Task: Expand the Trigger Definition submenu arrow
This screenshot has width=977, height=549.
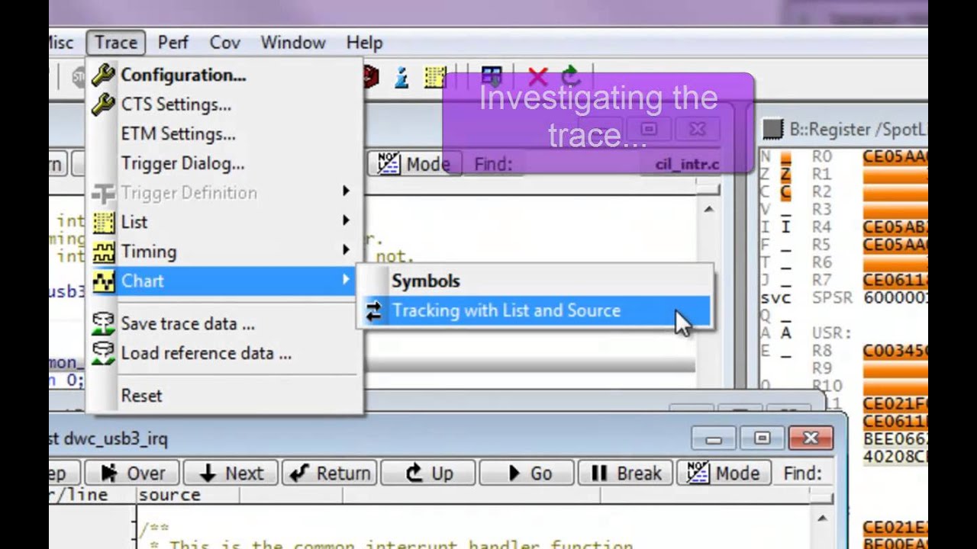Action: pyautogui.click(x=346, y=192)
